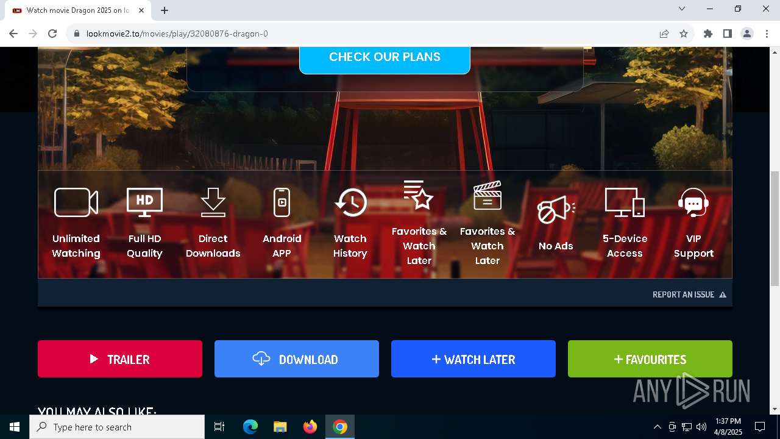This screenshot has width=780, height=439.
Task: Open the REPORT AN ISSUE link
Action: pos(689,294)
